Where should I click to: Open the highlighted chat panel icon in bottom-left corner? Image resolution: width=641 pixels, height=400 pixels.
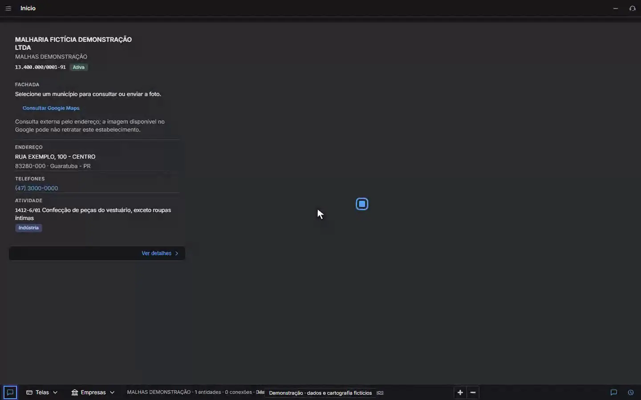click(x=10, y=392)
